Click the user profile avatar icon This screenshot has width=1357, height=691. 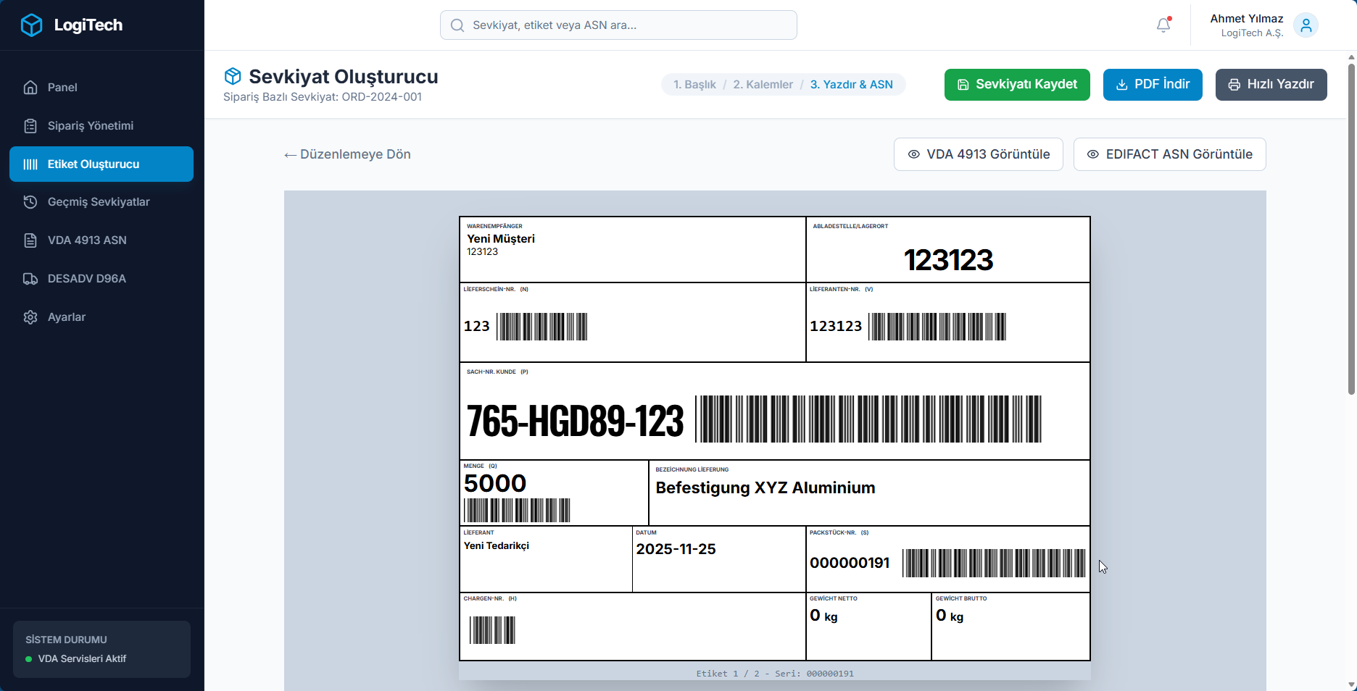click(x=1306, y=25)
